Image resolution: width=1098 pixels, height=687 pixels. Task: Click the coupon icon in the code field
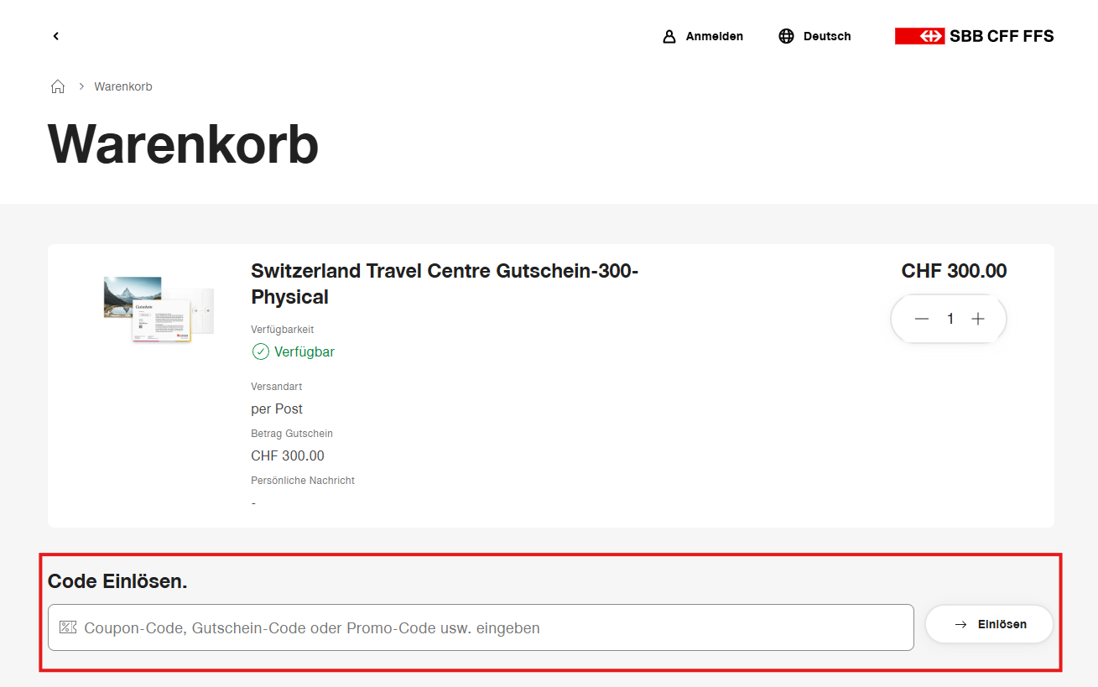point(68,627)
